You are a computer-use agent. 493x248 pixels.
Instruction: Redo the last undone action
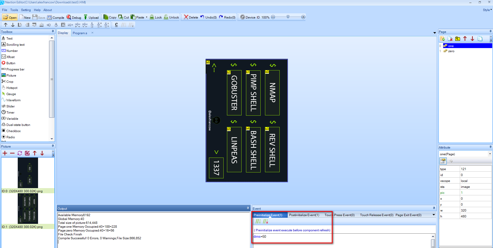coord(227,17)
